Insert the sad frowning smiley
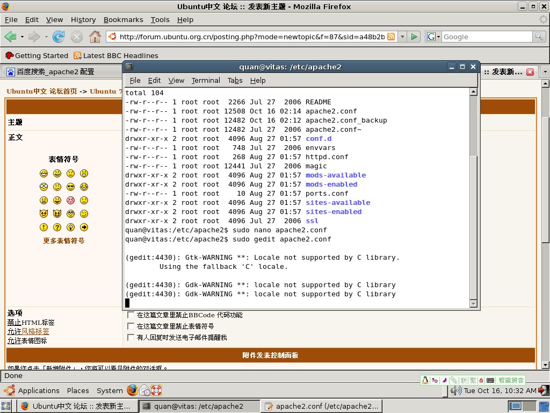550x413 pixels. [70, 174]
